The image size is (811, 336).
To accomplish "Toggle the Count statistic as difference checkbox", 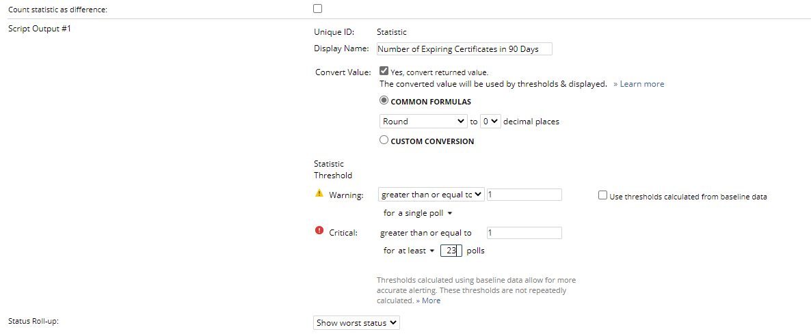I will pyautogui.click(x=317, y=9).
